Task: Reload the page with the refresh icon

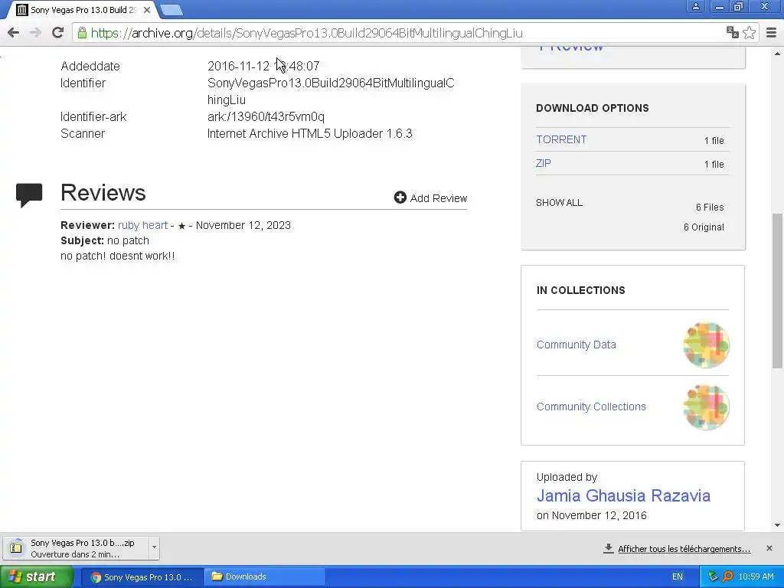Action: 57,33
